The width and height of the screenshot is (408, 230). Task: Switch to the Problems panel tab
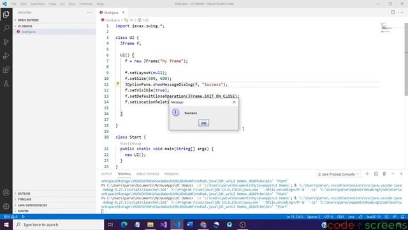coord(171,174)
